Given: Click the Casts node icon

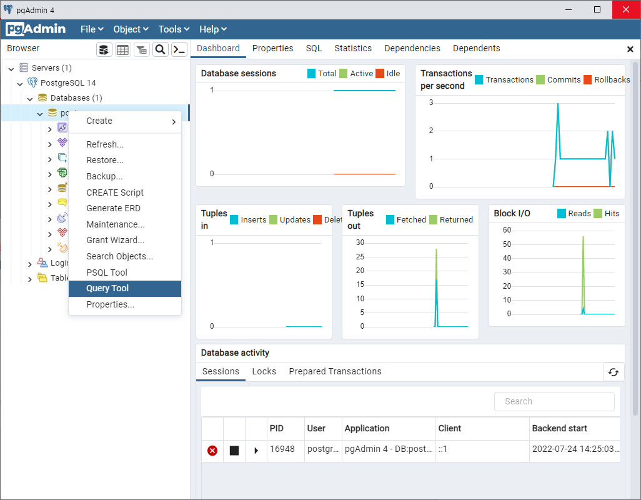Looking at the screenshot, I should tap(62, 127).
